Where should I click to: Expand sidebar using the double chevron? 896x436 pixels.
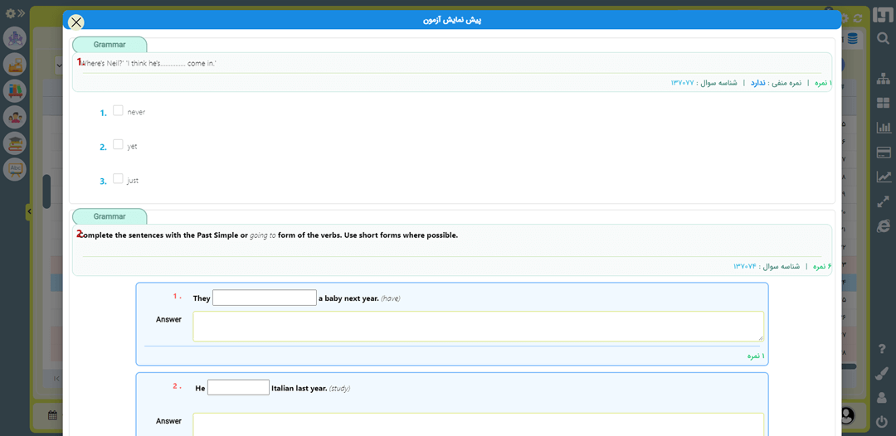(21, 12)
